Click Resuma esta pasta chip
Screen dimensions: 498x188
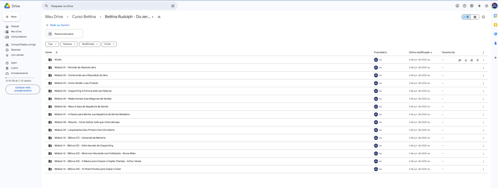coord(64,34)
